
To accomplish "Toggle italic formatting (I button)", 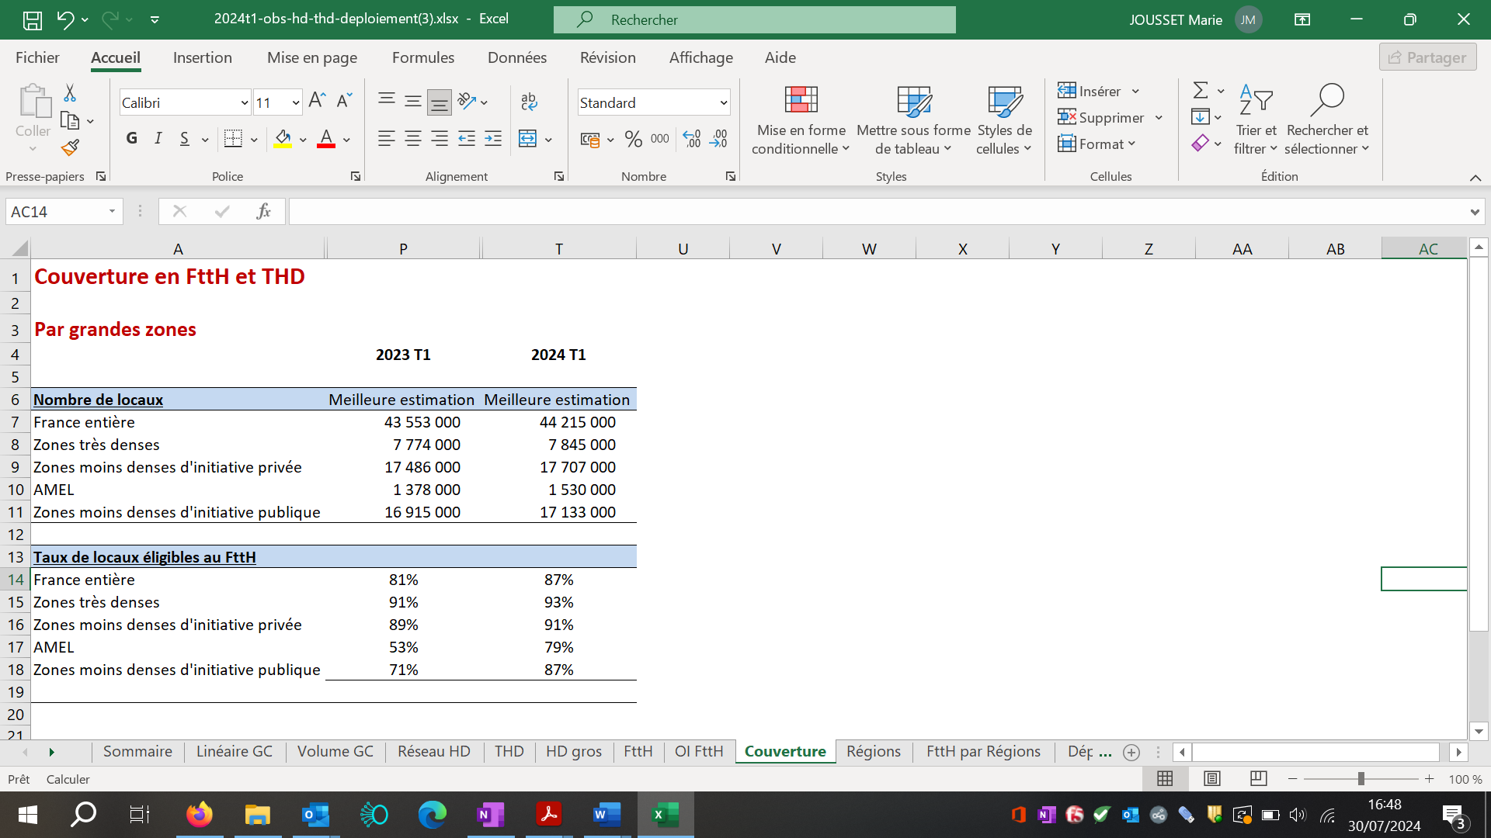I will tap(158, 138).
